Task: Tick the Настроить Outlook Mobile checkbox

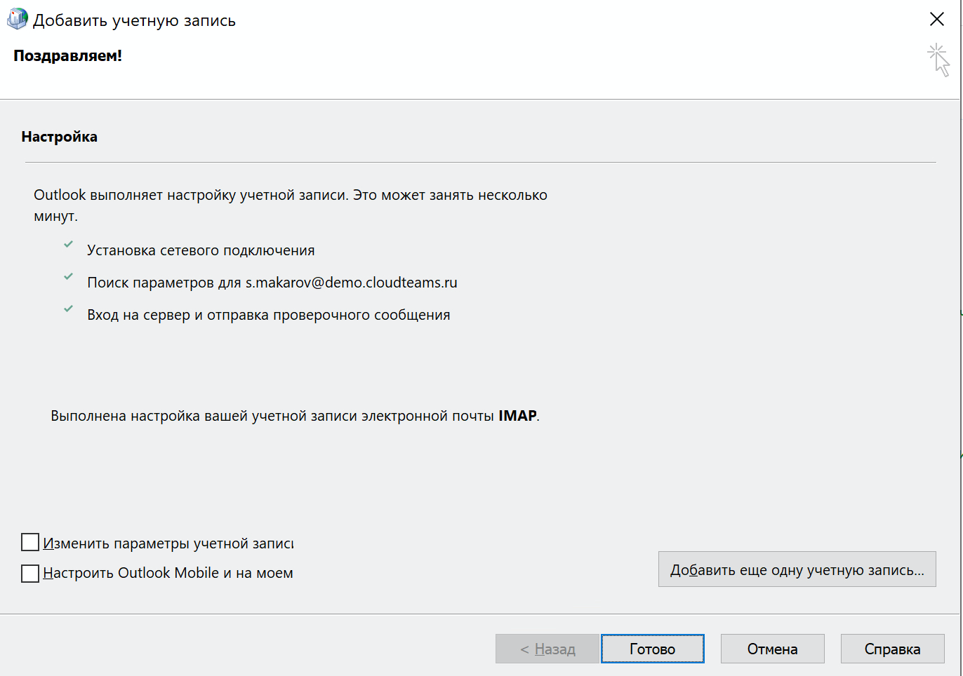Action: [30, 573]
